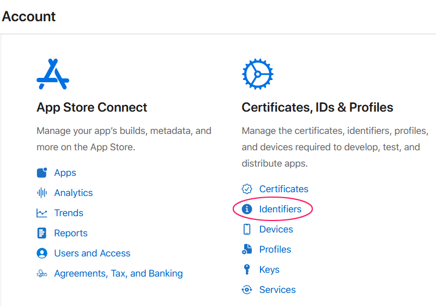Open the Certificates link

click(x=284, y=189)
